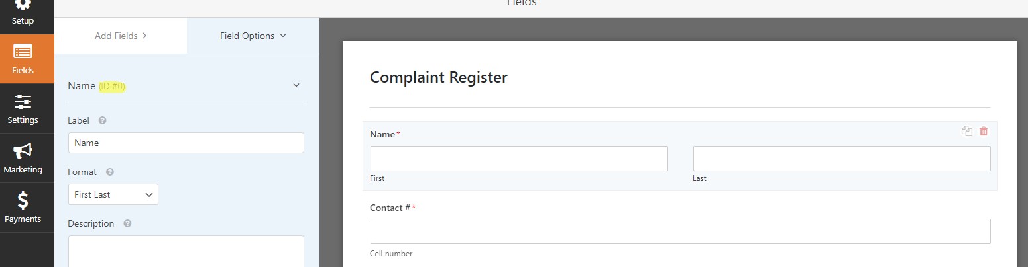Select the Fields sidebar icon

point(23,59)
